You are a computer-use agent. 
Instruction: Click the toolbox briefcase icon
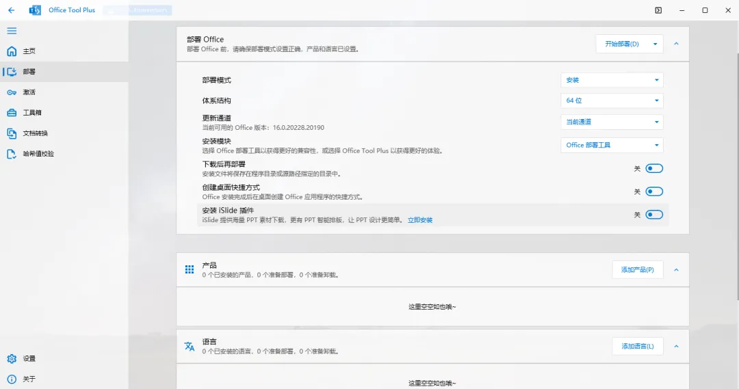(x=12, y=113)
